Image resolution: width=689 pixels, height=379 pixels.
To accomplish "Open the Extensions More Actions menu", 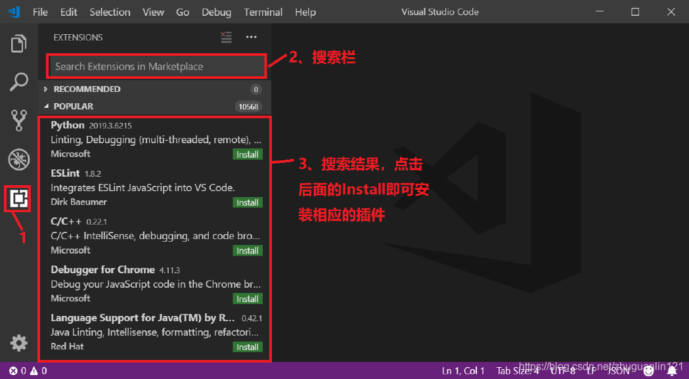I will tap(251, 37).
